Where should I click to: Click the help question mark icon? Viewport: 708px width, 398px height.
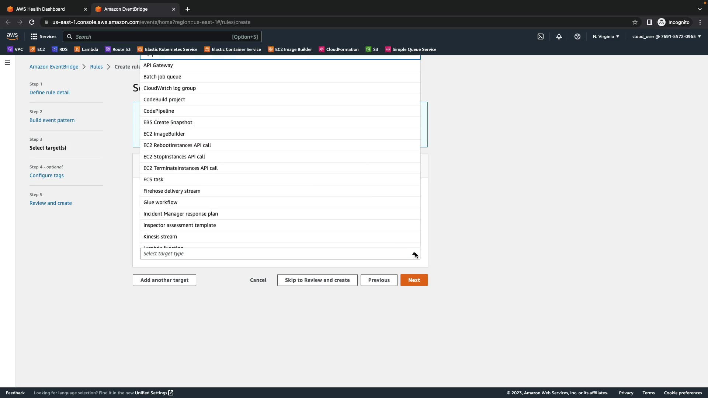coord(577,36)
